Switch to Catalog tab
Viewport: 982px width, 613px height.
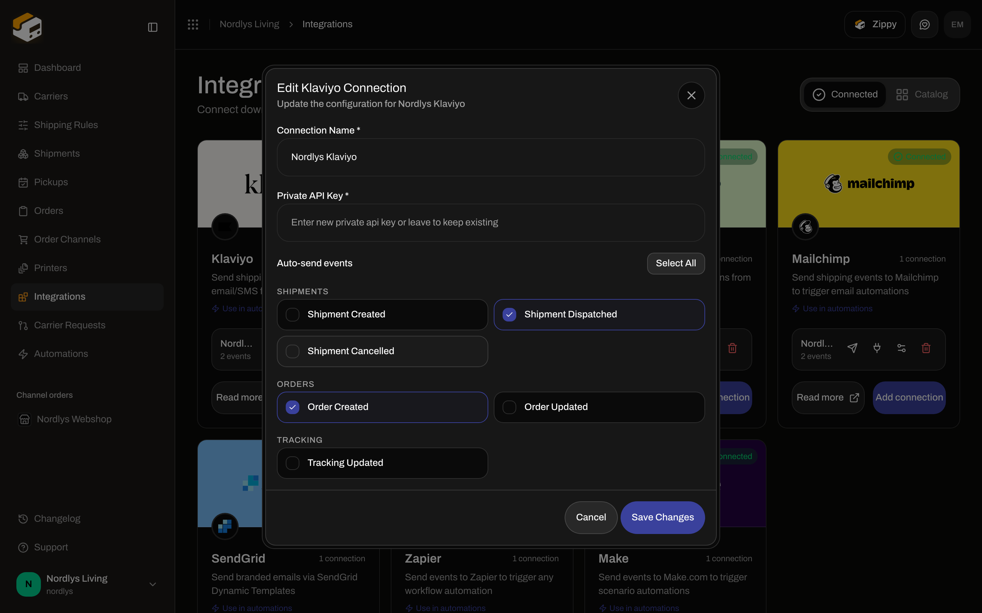click(x=922, y=94)
